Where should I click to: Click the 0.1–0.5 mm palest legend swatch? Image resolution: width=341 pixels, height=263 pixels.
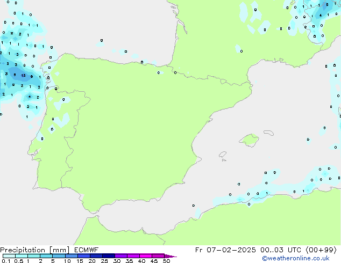9,256
